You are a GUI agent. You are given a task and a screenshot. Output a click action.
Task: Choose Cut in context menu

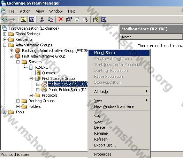point(119,115)
